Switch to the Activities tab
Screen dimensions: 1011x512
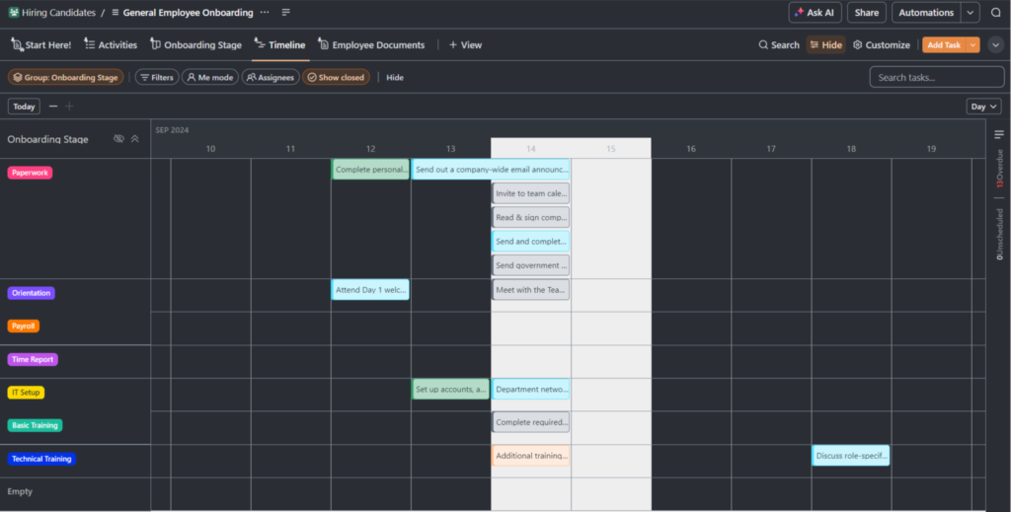point(111,45)
